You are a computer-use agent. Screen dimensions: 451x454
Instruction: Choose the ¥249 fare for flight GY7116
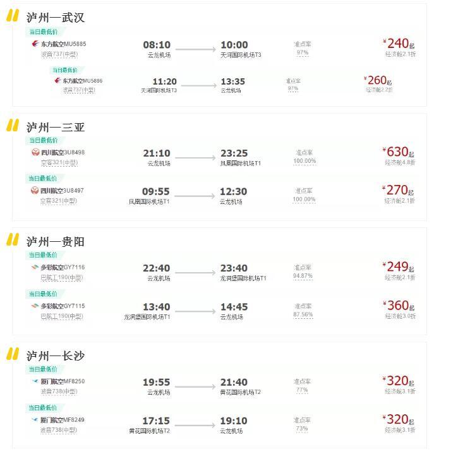pyautogui.click(x=398, y=267)
